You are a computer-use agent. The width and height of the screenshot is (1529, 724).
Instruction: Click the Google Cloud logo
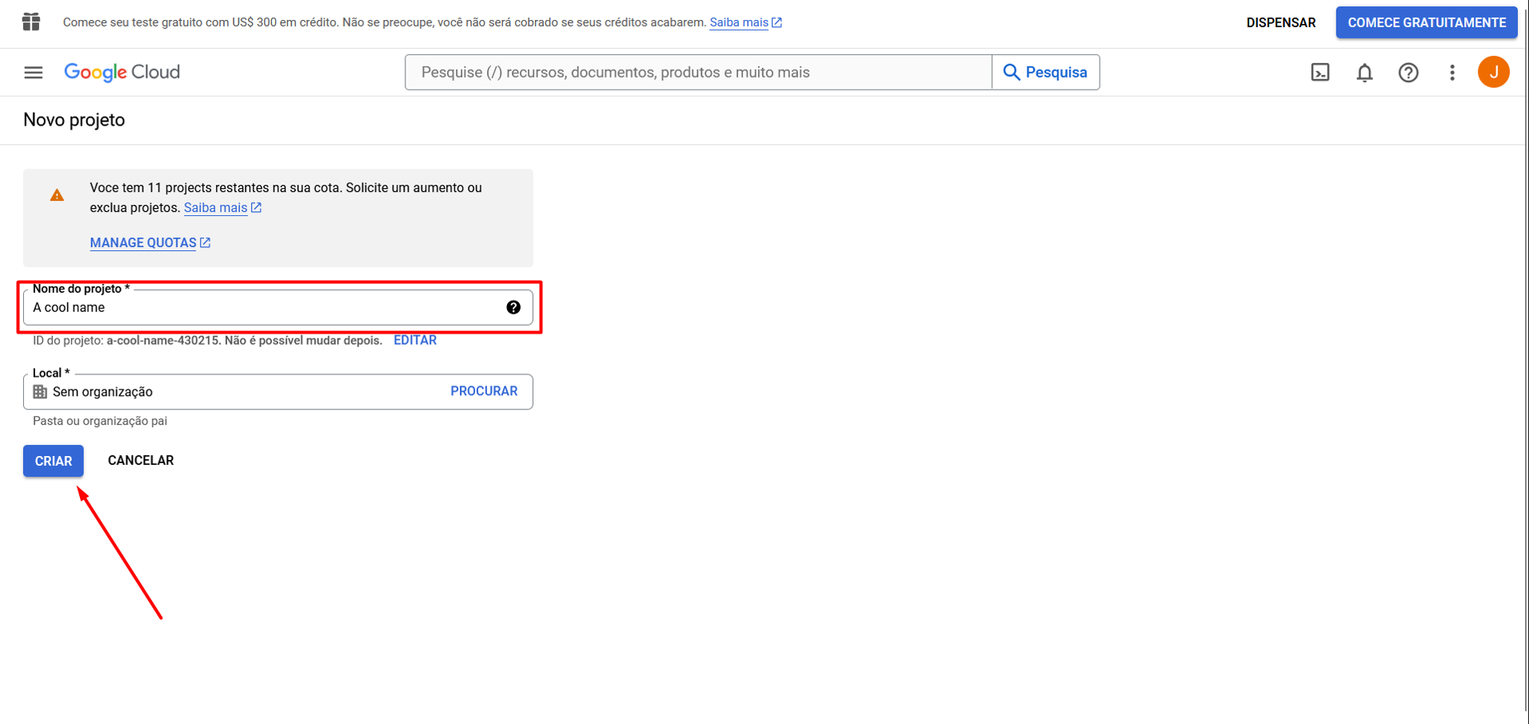tap(122, 73)
